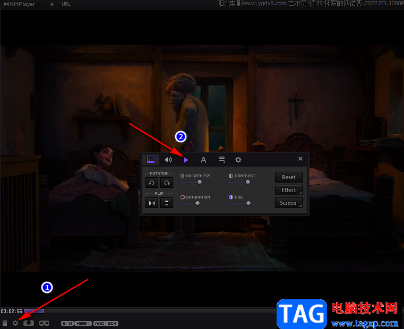Open the list menu tab in control box

(221, 160)
